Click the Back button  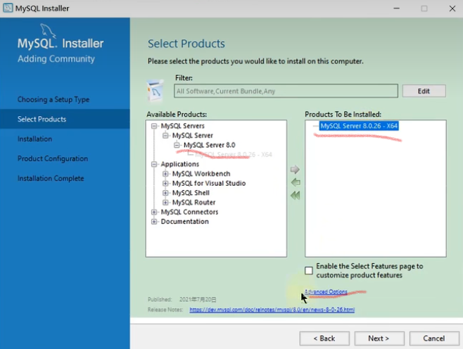(324, 338)
